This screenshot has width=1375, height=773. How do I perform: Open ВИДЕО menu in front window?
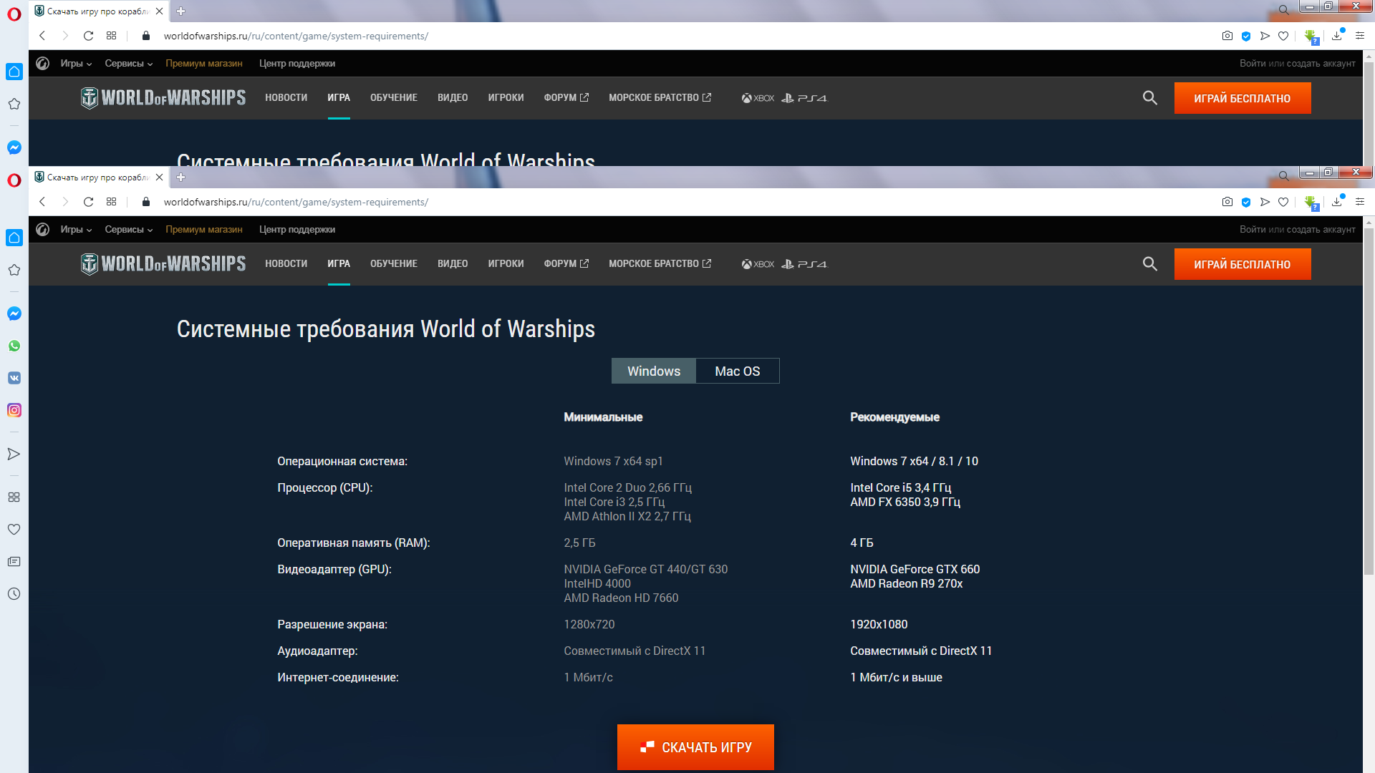pyautogui.click(x=453, y=264)
